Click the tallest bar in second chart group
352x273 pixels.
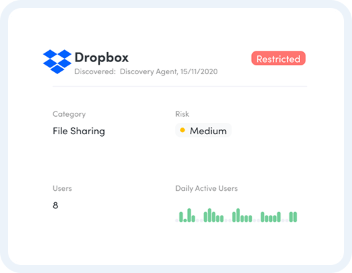coord(209,215)
